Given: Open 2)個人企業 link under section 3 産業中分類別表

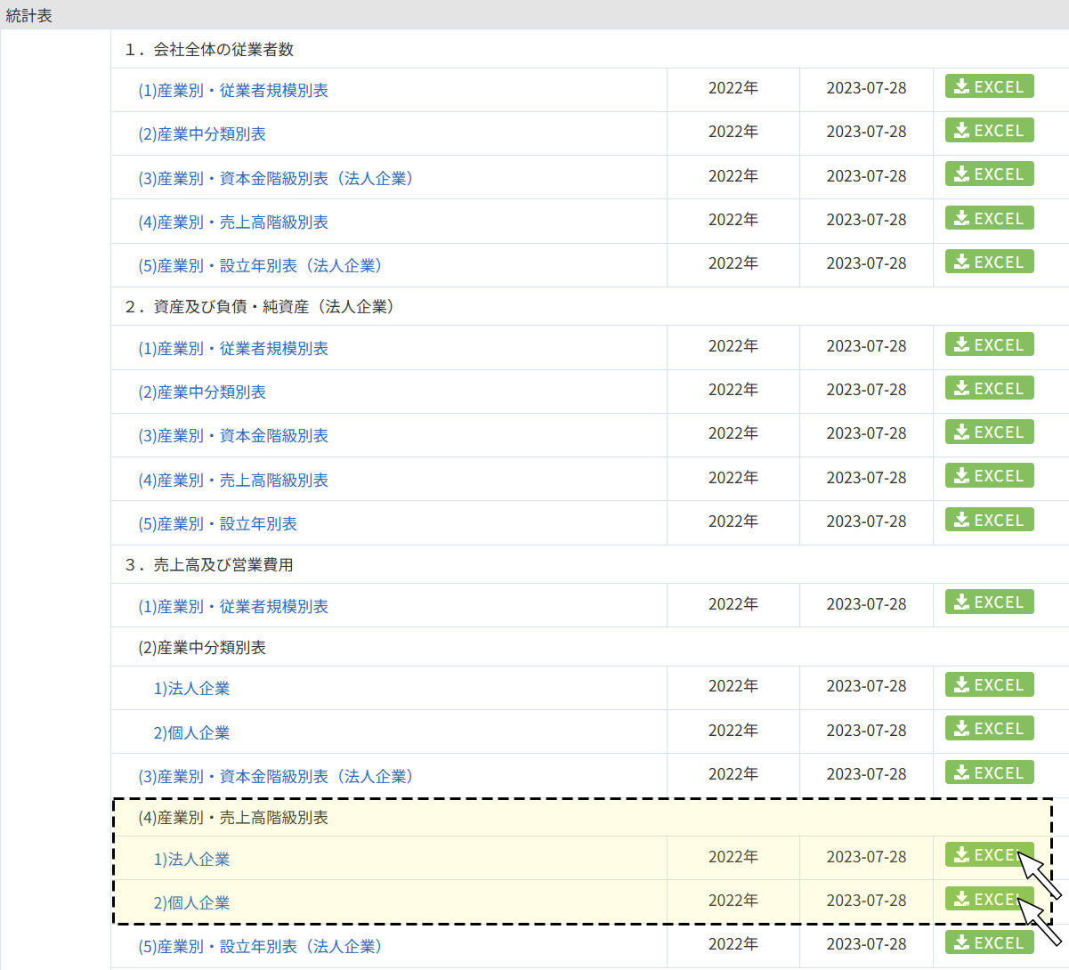Looking at the screenshot, I should point(191,733).
